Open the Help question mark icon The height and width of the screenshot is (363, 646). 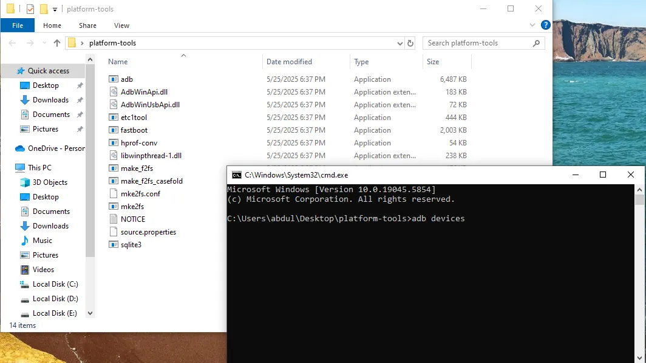545,25
